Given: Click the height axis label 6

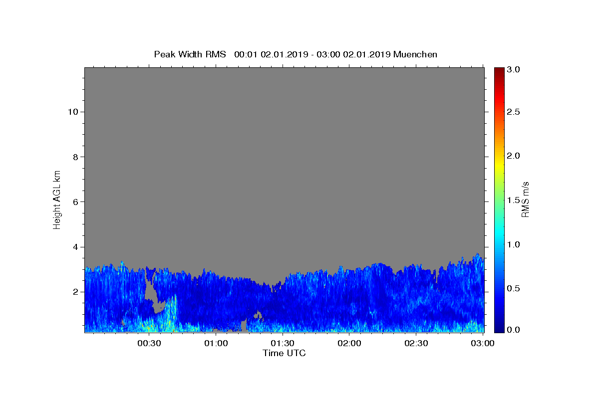Looking at the screenshot, I should [x=75, y=201].
